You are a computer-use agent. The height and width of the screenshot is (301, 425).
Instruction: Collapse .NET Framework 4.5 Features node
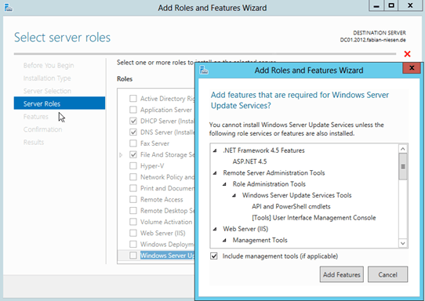215,150
